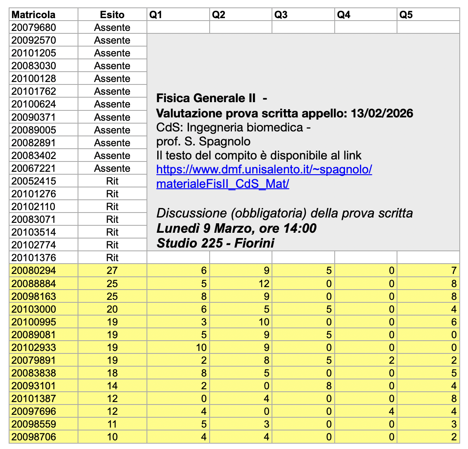This screenshot has height=449, width=468.
Task: Click the Assente result for matricola 20067221
Action: click(x=112, y=168)
